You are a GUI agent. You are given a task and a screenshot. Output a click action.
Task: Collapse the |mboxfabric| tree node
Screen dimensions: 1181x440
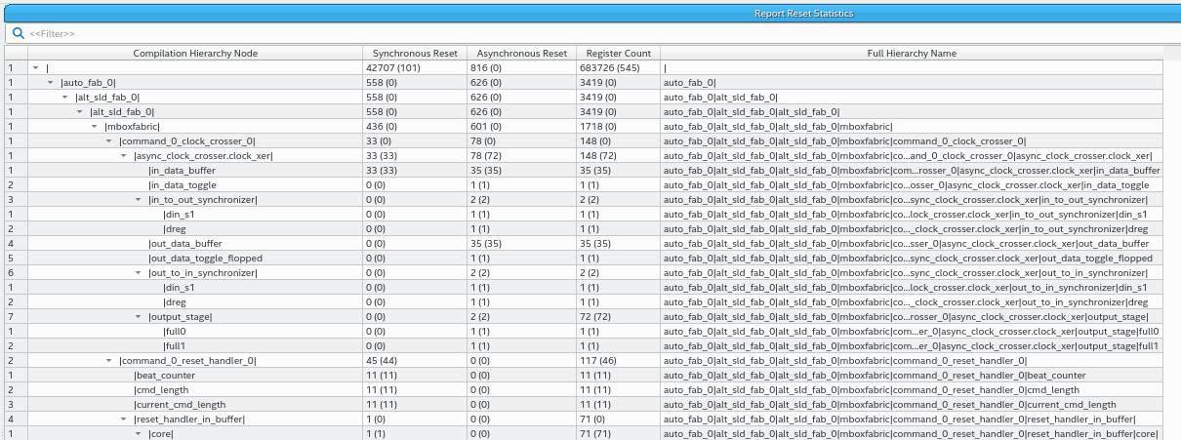(94, 127)
